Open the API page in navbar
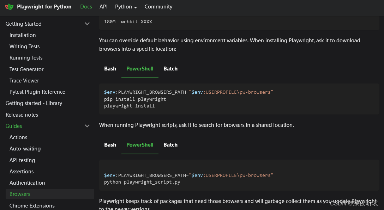The image size is (384, 210). click(x=103, y=7)
